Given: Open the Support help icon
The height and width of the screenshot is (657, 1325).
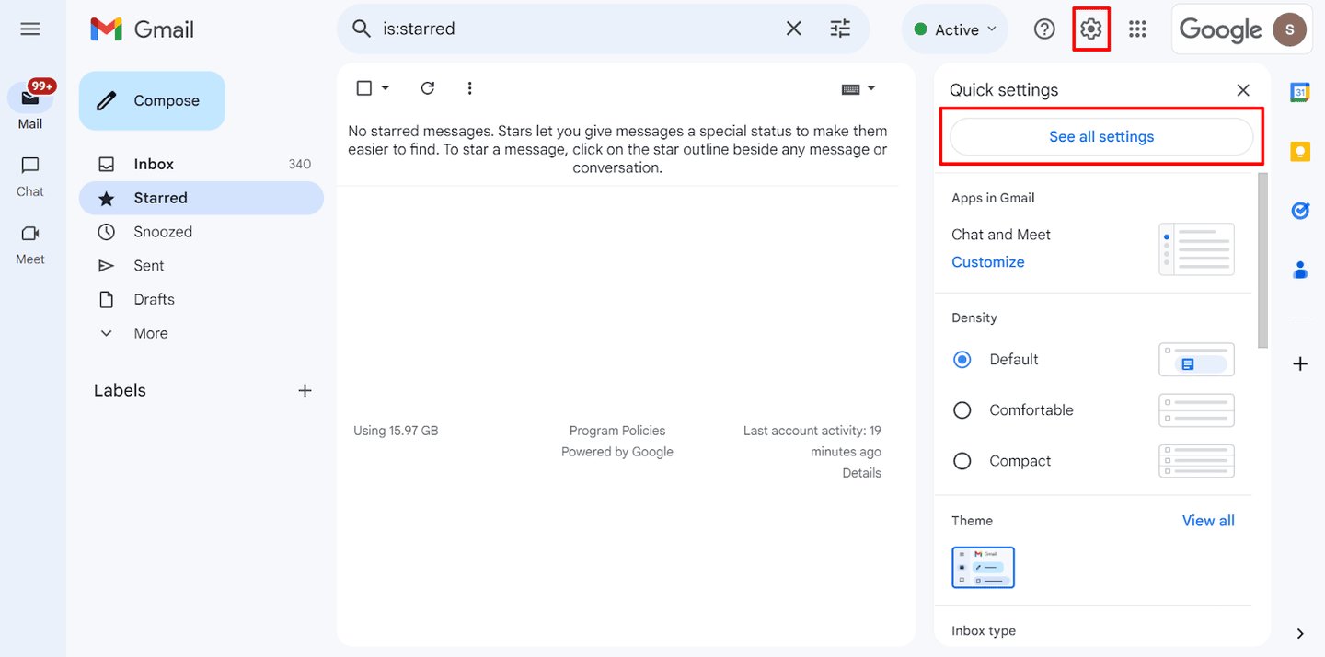Looking at the screenshot, I should (x=1044, y=29).
